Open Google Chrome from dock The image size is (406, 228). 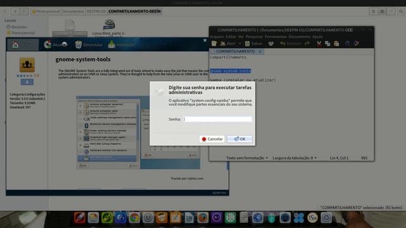(134, 218)
